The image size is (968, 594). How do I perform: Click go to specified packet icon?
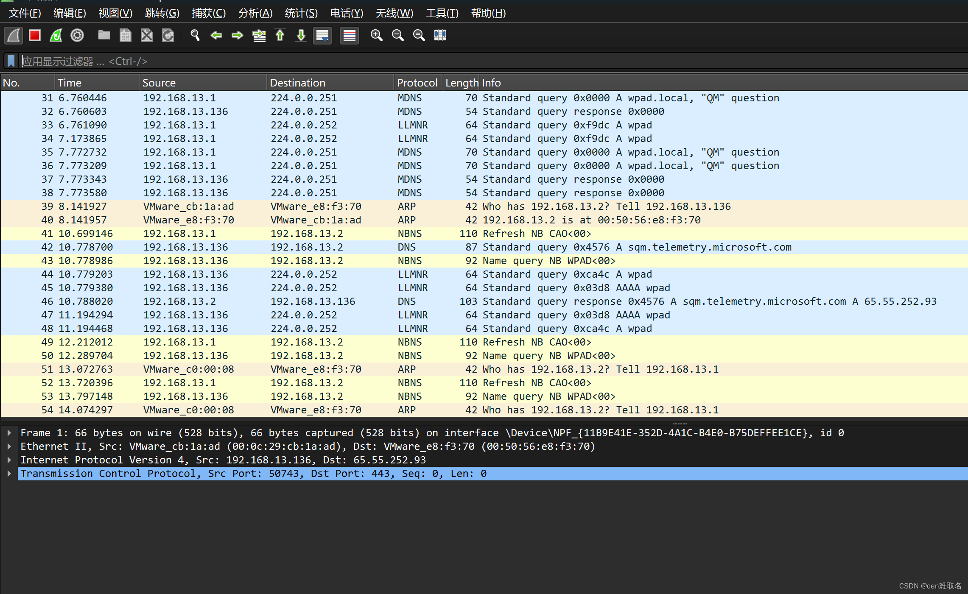(x=259, y=35)
